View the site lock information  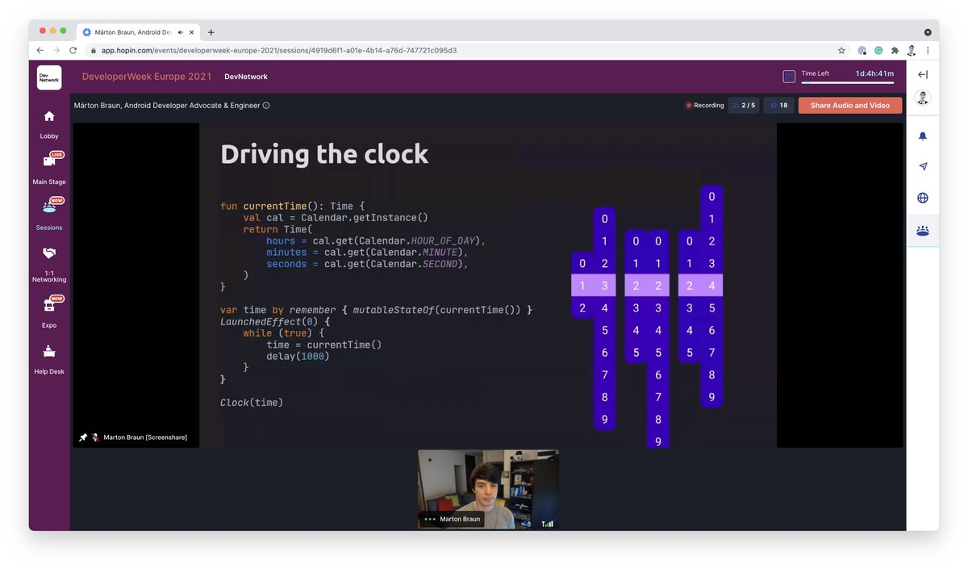coord(94,50)
